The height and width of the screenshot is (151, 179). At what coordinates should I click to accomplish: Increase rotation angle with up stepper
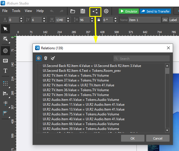(x=115, y=19)
